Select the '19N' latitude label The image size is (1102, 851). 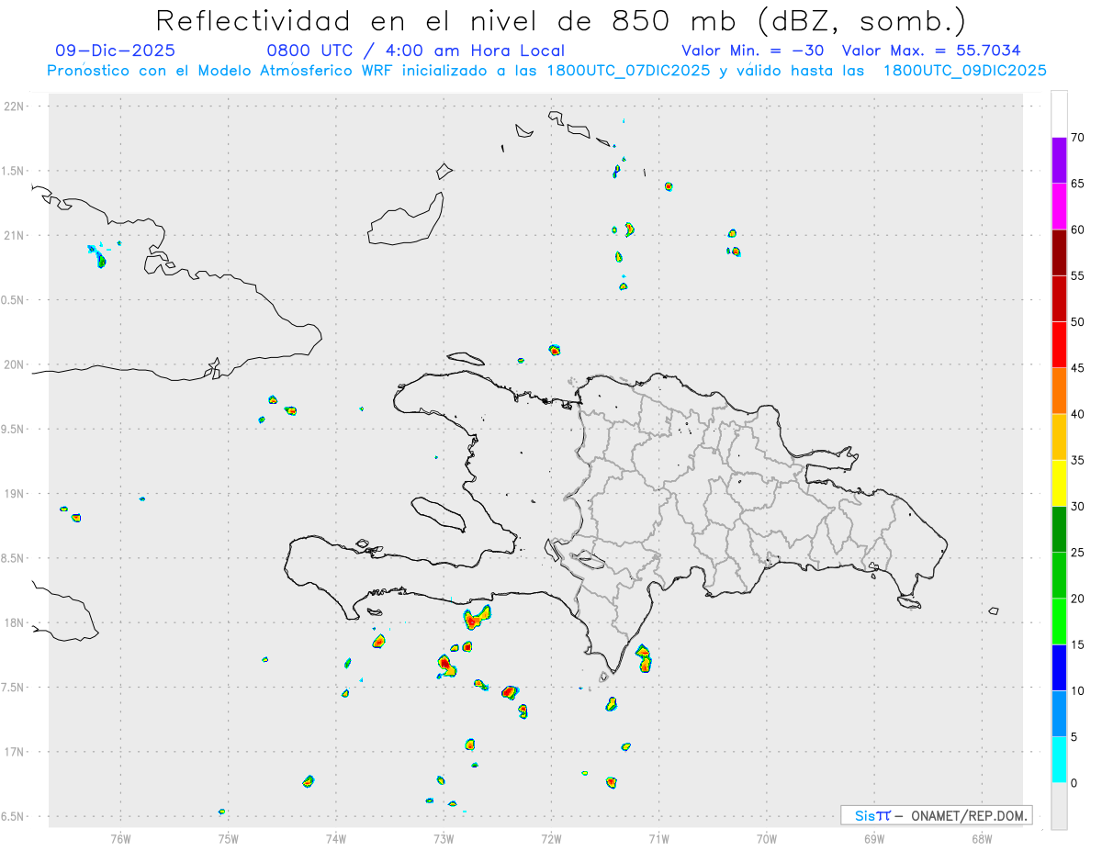16,494
